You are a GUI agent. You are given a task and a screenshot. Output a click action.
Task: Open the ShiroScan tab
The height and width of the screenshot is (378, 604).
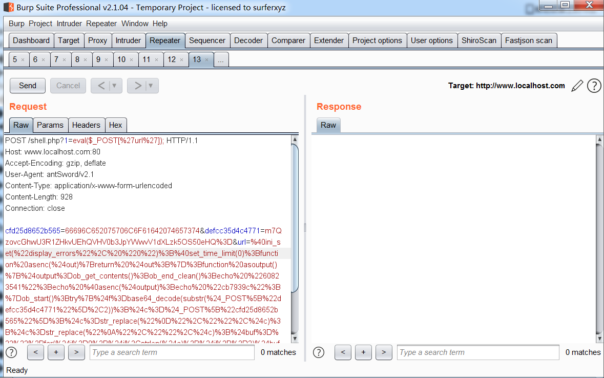(479, 41)
